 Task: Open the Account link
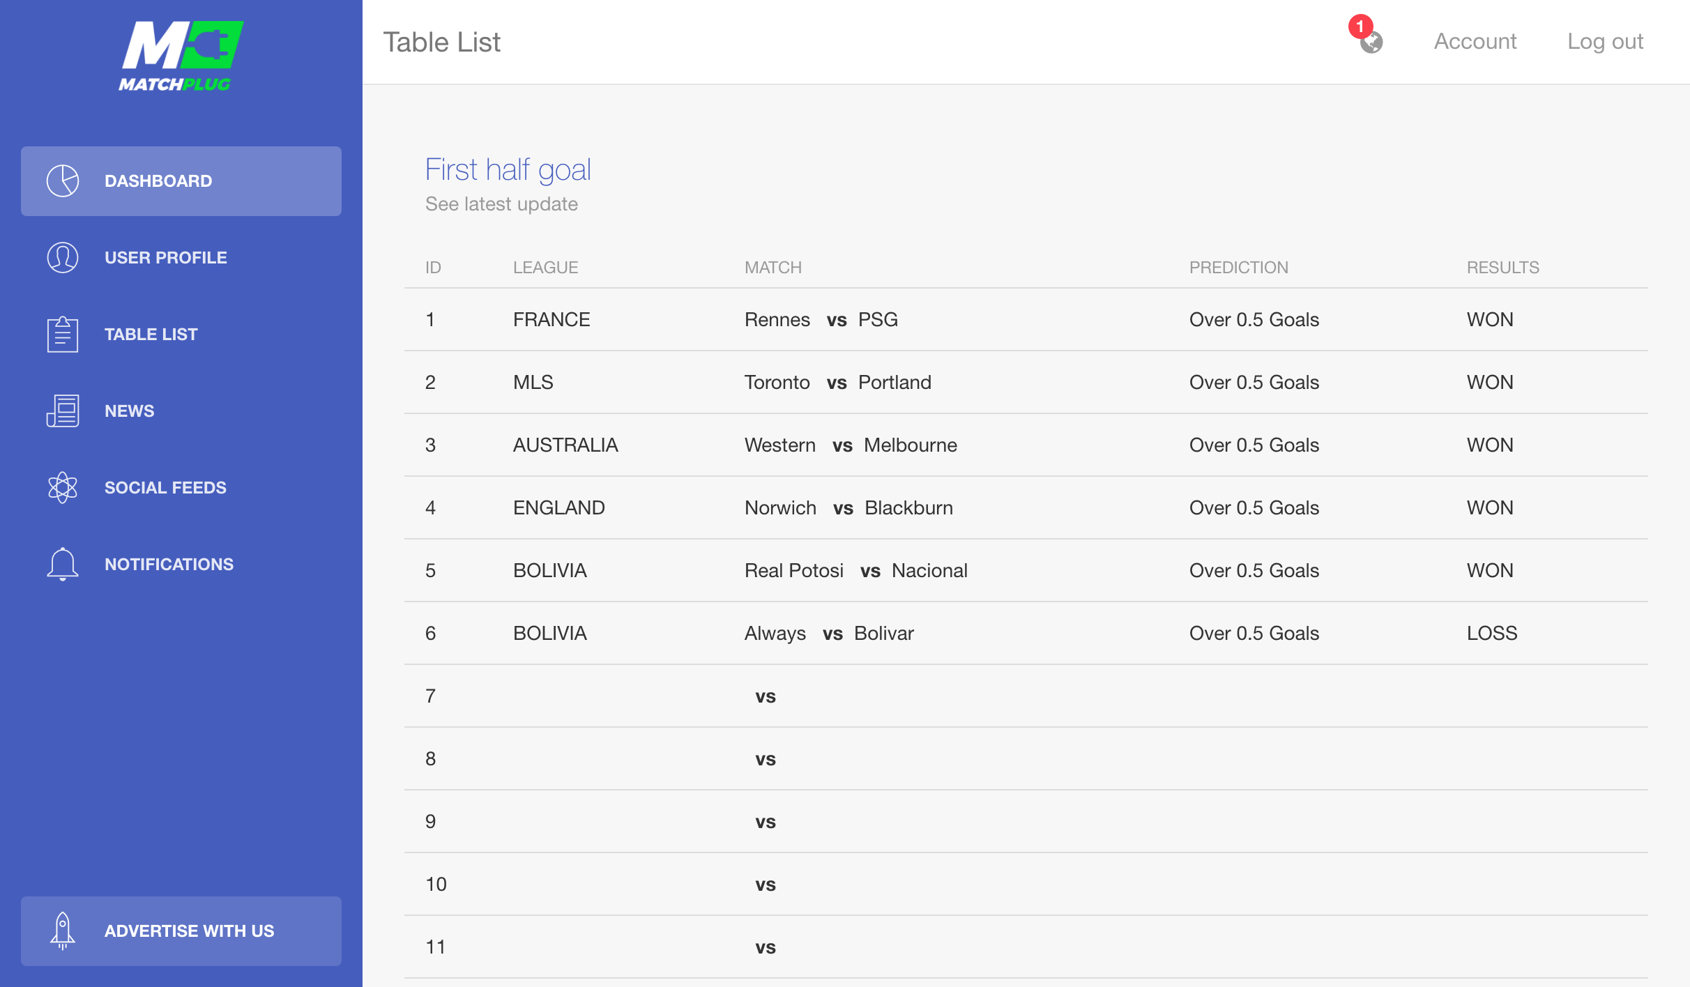(1475, 42)
